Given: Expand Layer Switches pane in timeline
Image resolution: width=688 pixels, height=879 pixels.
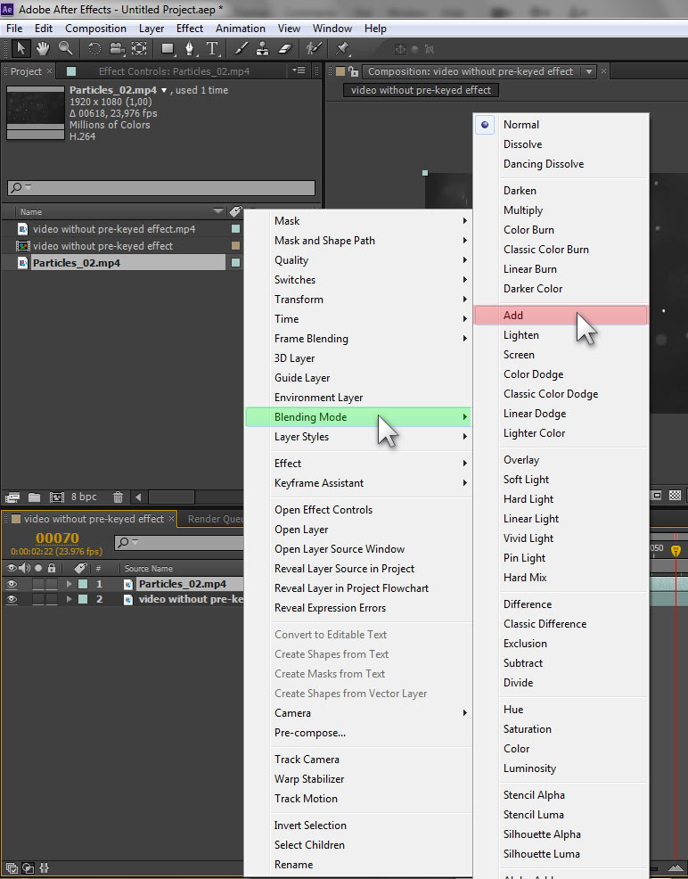Looking at the screenshot, I should (x=12, y=867).
